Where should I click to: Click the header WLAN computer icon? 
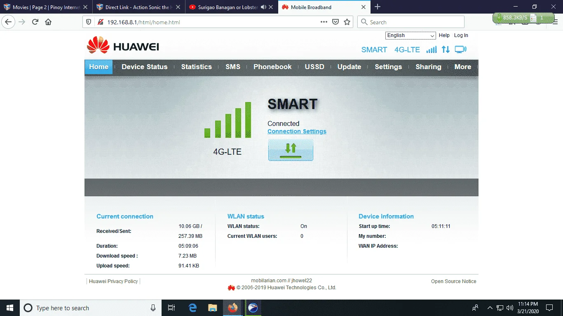coord(461,49)
